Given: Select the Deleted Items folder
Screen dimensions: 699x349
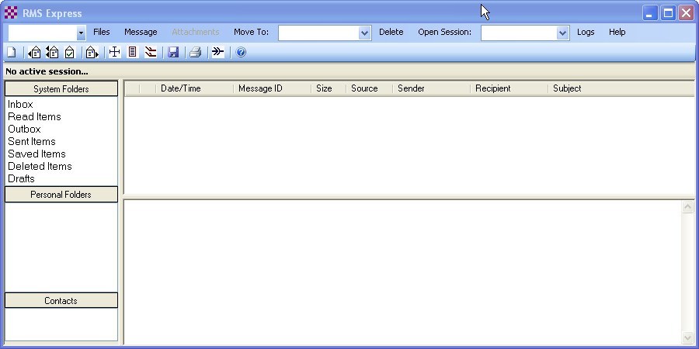Looking at the screenshot, I should tap(40, 166).
